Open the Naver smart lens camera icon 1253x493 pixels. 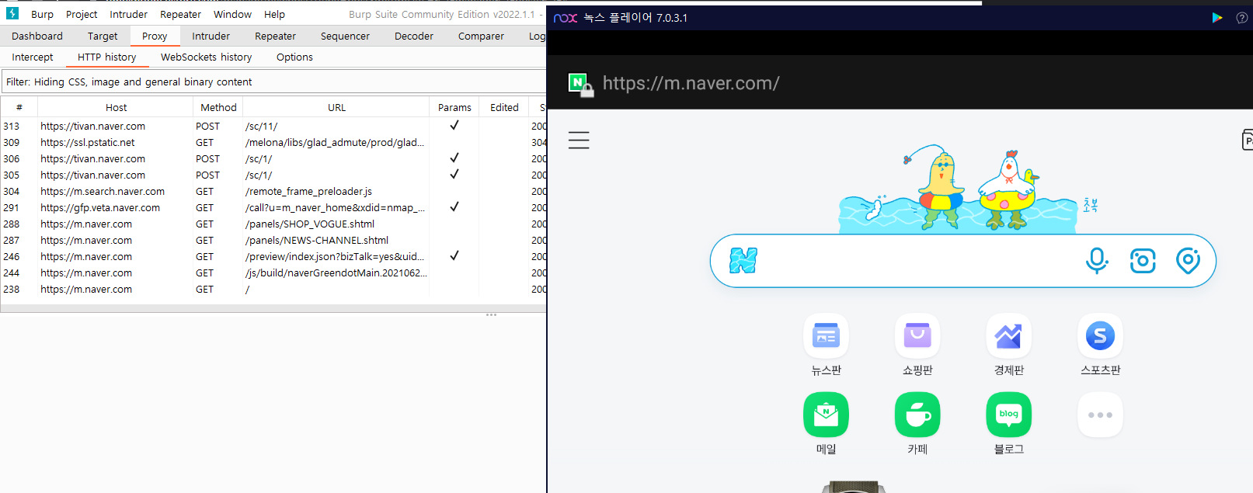[1143, 261]
